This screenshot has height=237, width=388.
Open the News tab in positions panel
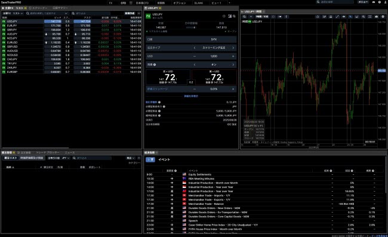pyautogui.click(x=70, y=153)
